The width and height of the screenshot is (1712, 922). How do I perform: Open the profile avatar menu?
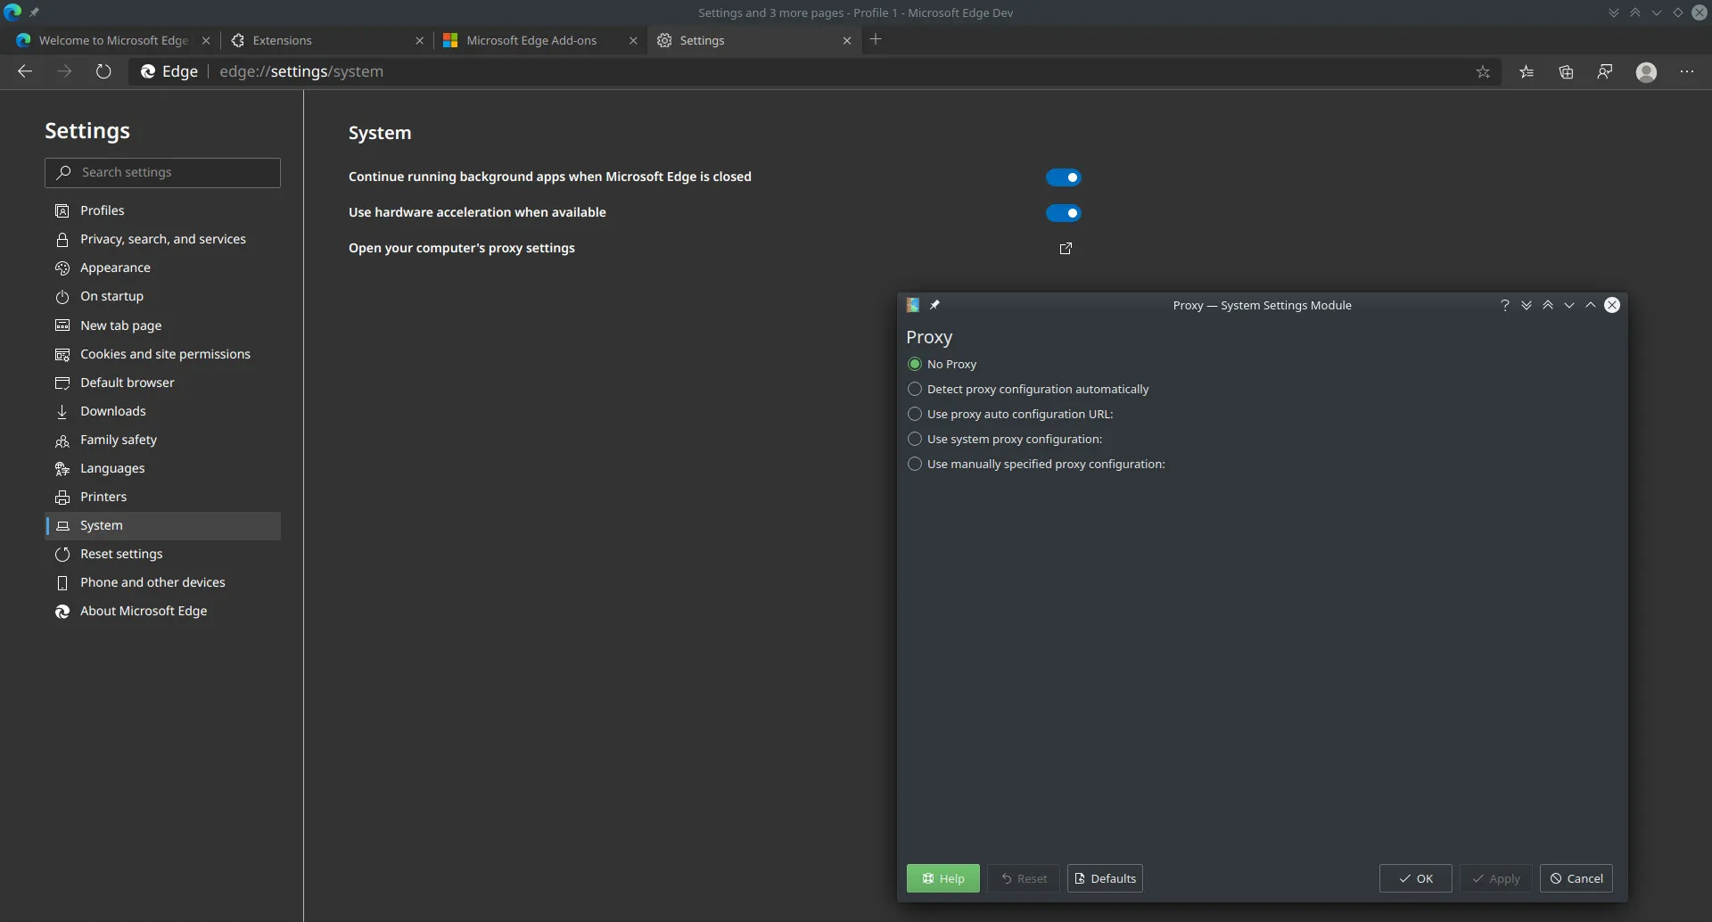point(1647,71)
